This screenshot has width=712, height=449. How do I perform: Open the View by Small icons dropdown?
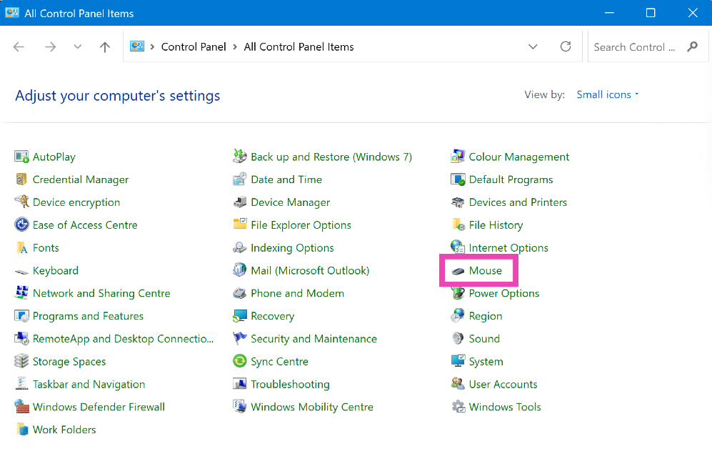[607, 94]
